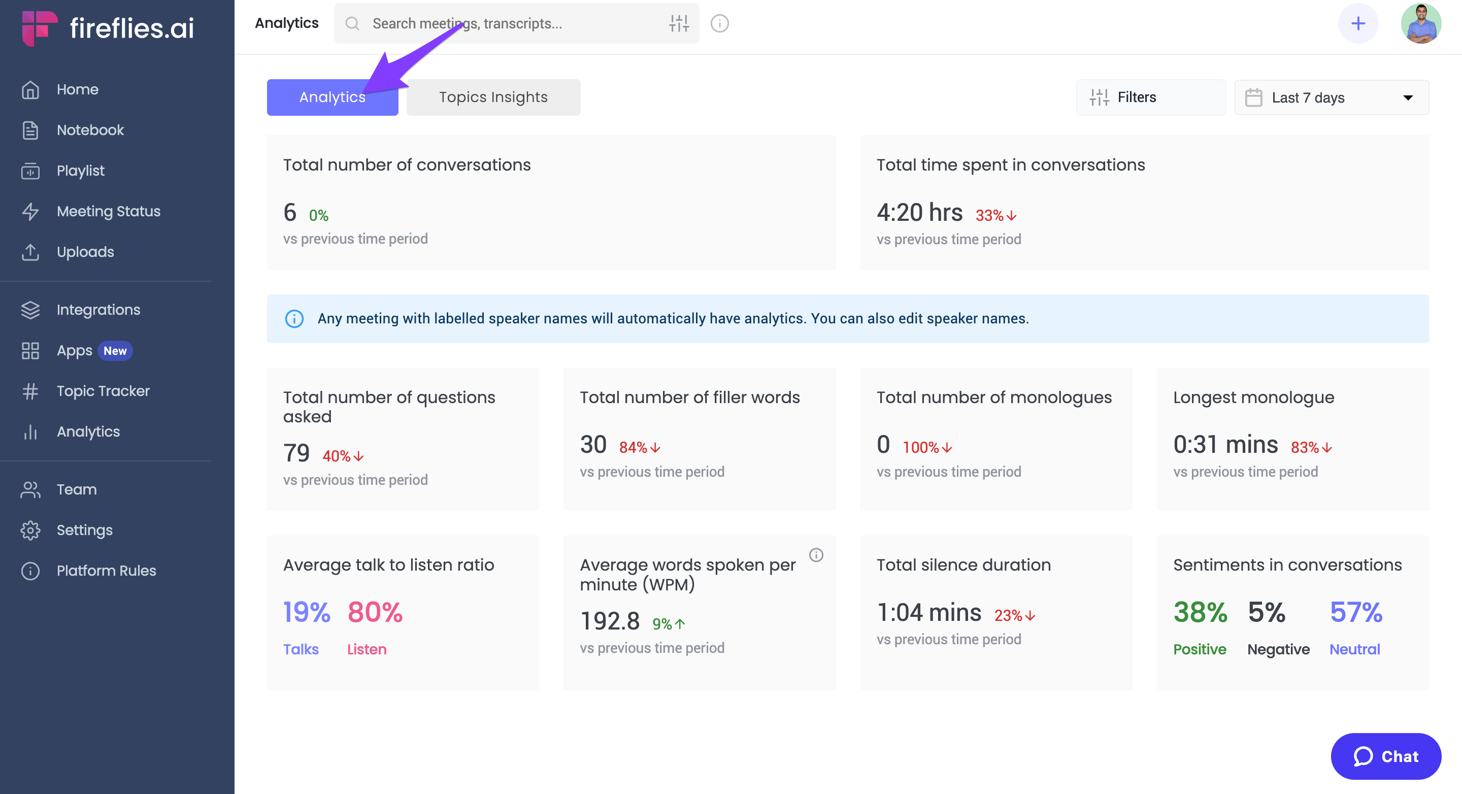
Task: Open Platform Rules in sidebar
Action: [106, 571]
